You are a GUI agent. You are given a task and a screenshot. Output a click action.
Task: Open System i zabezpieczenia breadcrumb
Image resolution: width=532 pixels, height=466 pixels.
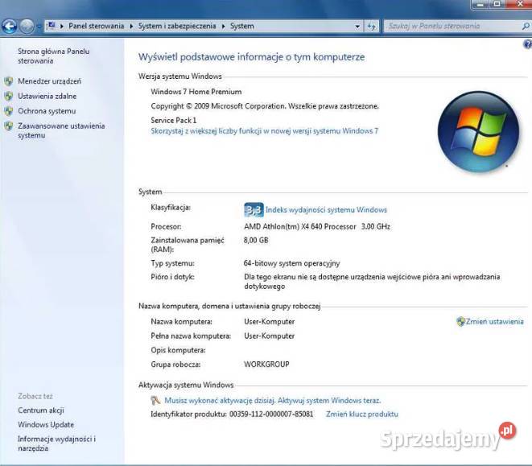[x=177, y=26]
